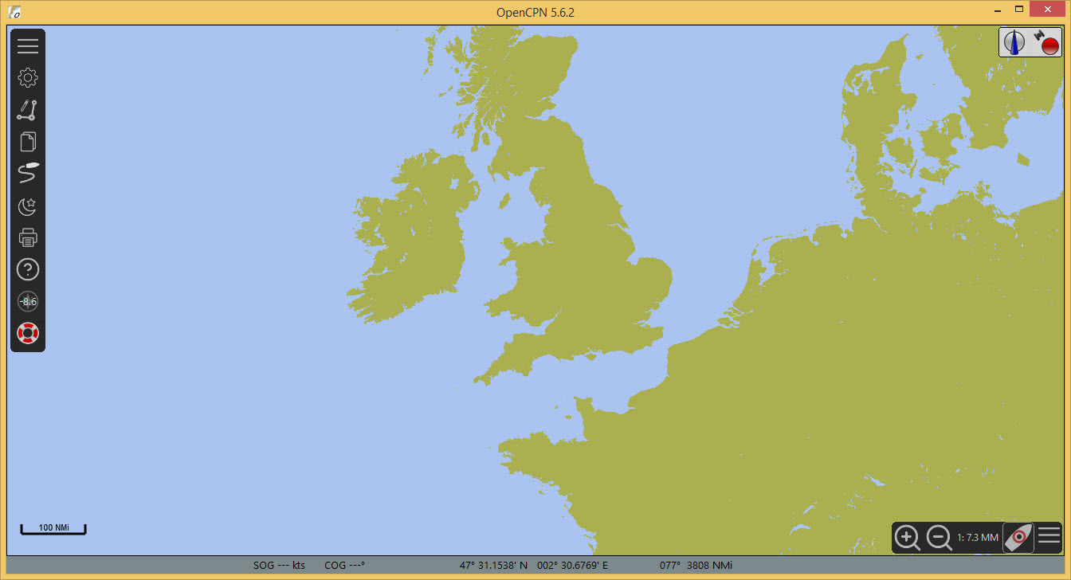Zoom in on the chart
The image size is (1071, 580).
click(x=908, y=538)
